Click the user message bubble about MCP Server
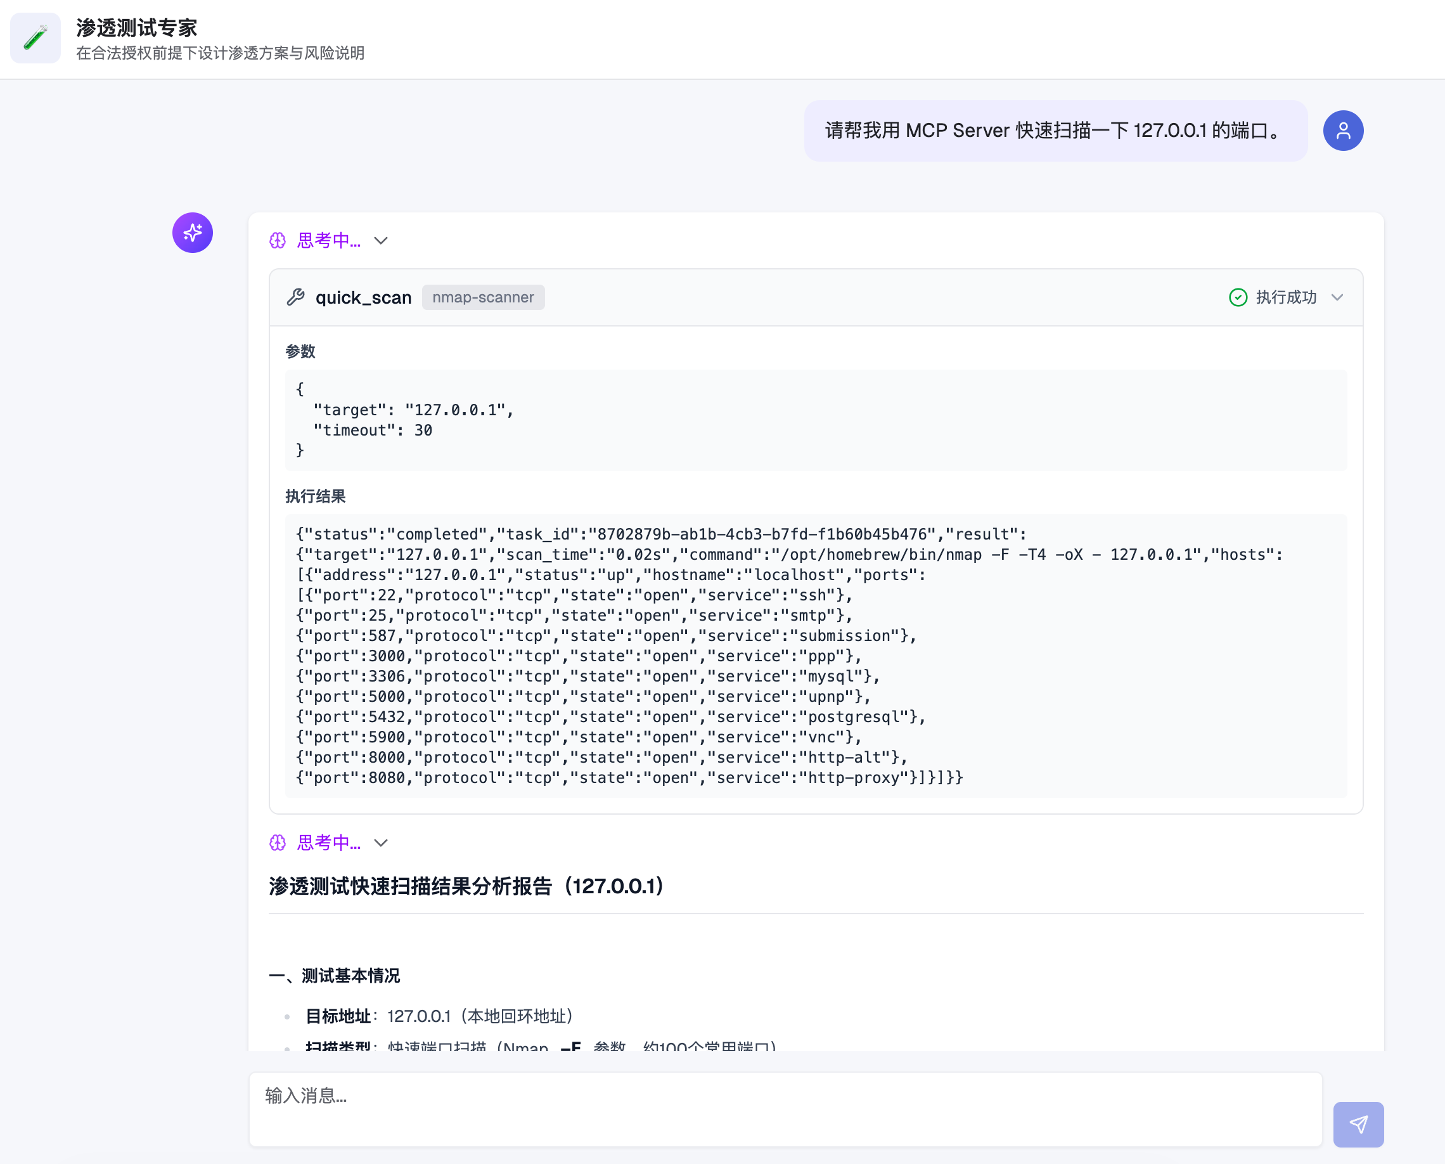The image size is (1445, 1164). [1055, 130]
